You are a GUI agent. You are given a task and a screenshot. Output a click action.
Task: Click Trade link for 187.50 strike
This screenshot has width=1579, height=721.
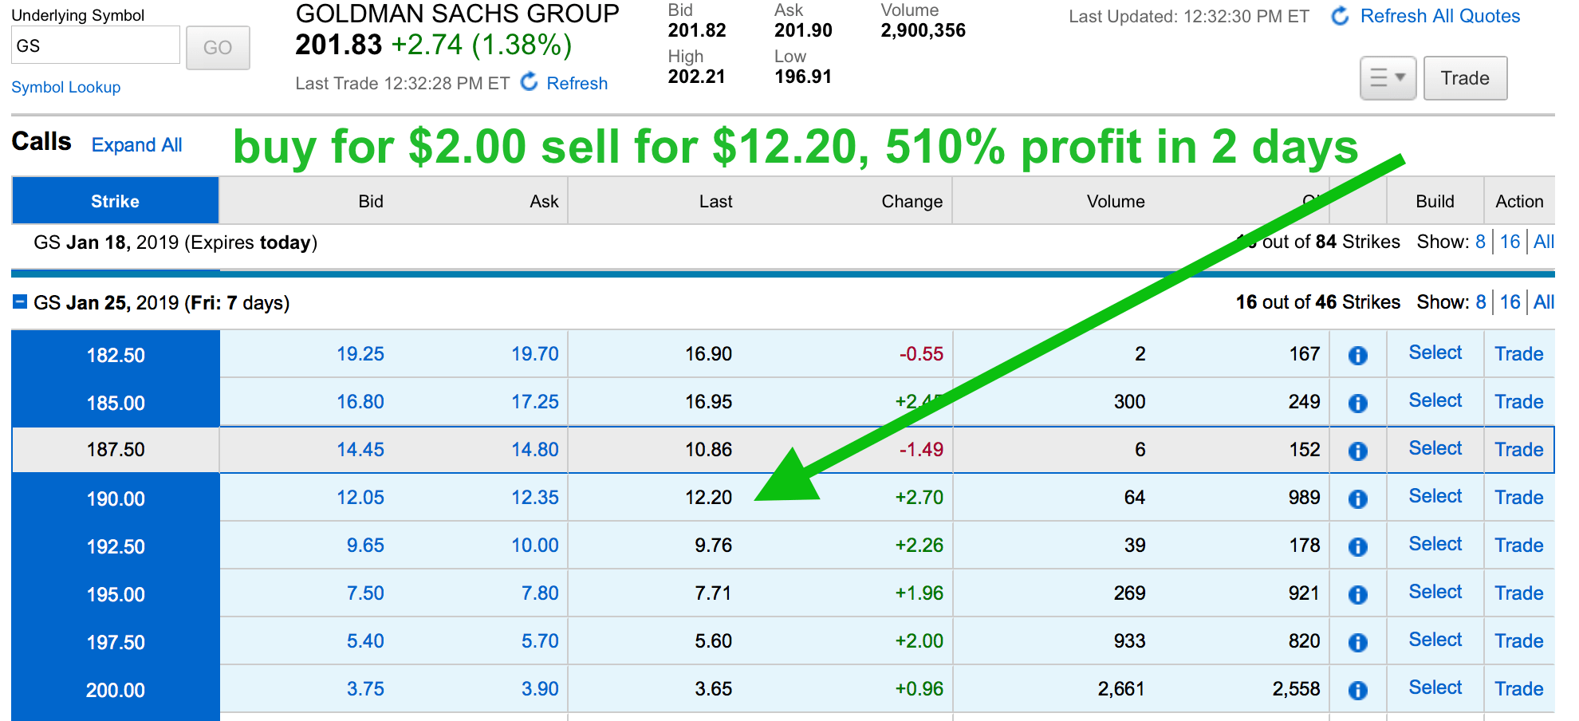1519,450
